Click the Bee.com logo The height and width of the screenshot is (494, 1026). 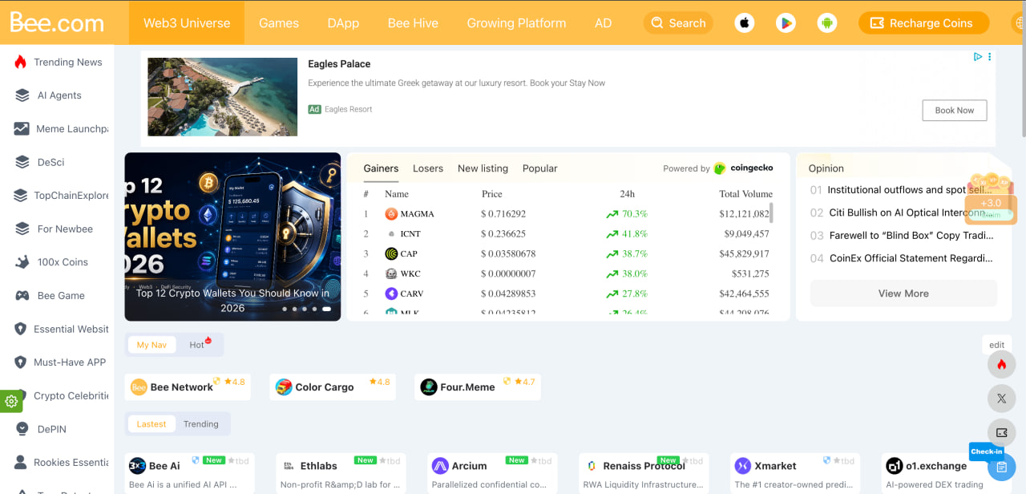tap(57, 22)
